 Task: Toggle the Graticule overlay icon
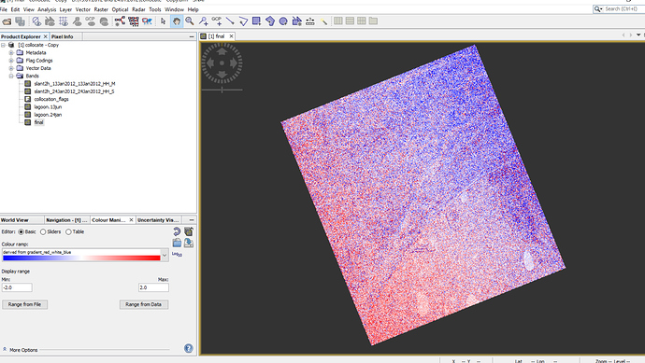pyautogui.click(x=64, y=21)
